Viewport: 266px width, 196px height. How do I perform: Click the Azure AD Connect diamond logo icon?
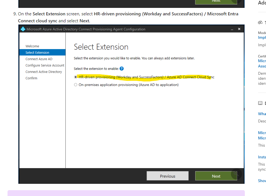point(23,29)
